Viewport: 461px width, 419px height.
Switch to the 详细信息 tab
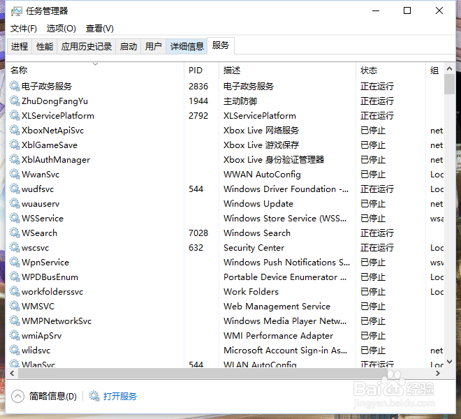tap(187, 47)
